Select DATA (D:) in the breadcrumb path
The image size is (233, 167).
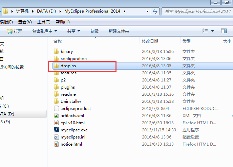pos(46,11)
